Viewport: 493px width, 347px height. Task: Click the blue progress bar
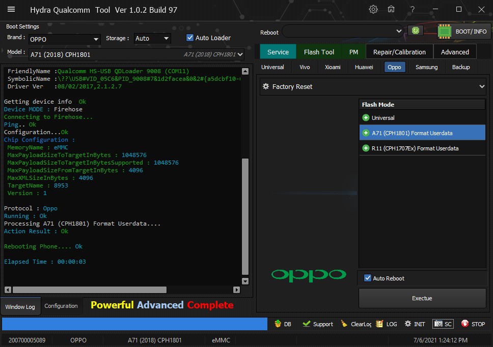click(x=134, y=324)
